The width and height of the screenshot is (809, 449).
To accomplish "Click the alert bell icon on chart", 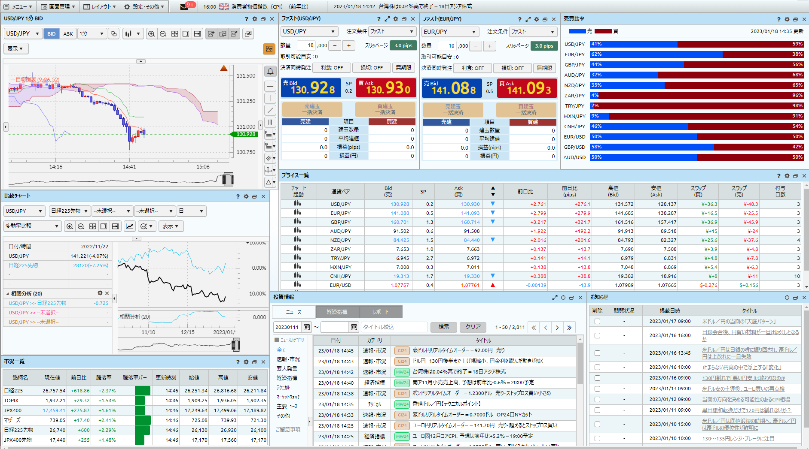I will click(x=270, y=71).
